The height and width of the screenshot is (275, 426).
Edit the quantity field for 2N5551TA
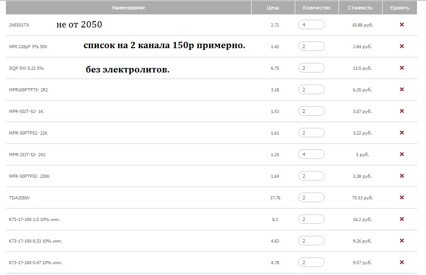coord(311,25)
